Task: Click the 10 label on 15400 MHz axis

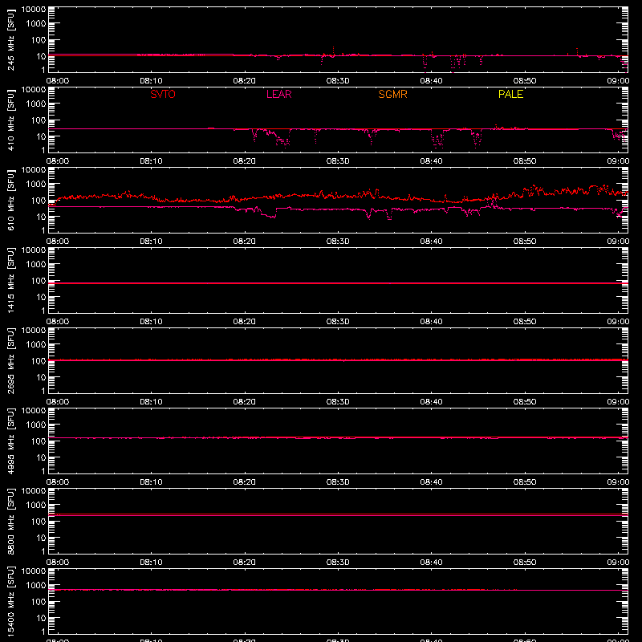Action: [41, 618]
